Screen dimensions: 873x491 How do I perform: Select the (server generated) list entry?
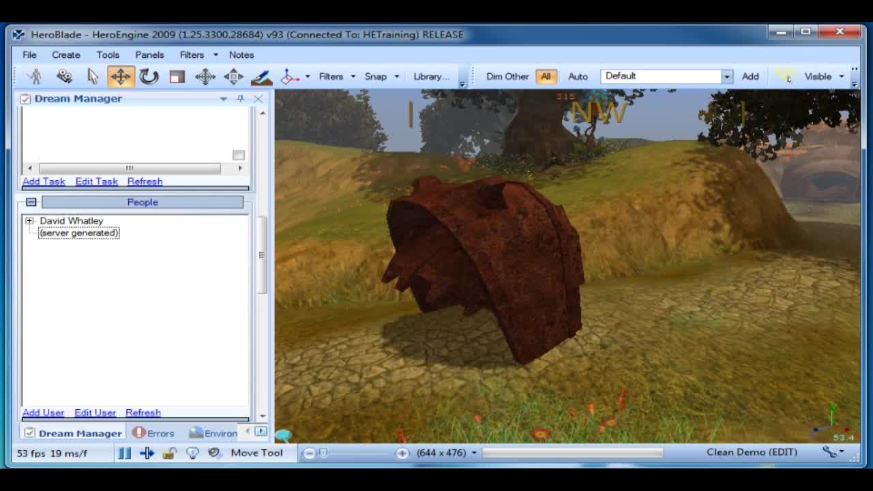pos(79,233)
